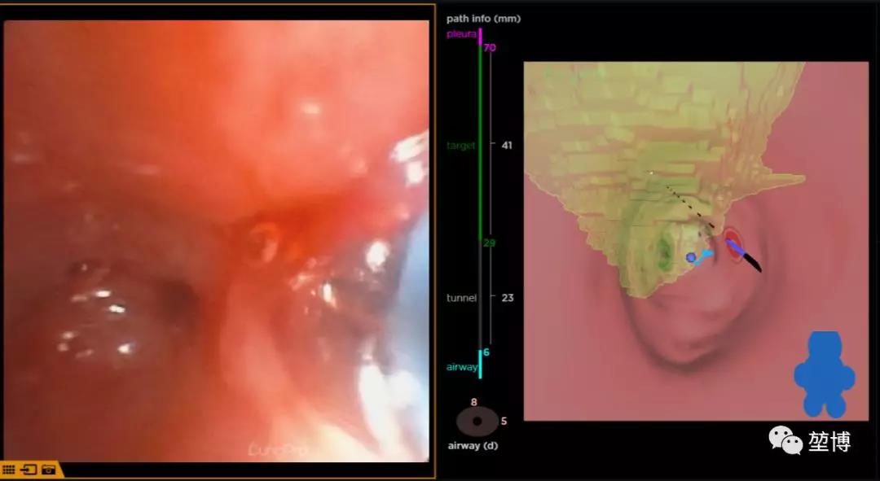Click the tunnel label on path bar
Image resolution: width=880 pixels, height=481 pixels.
pos(461,298)
